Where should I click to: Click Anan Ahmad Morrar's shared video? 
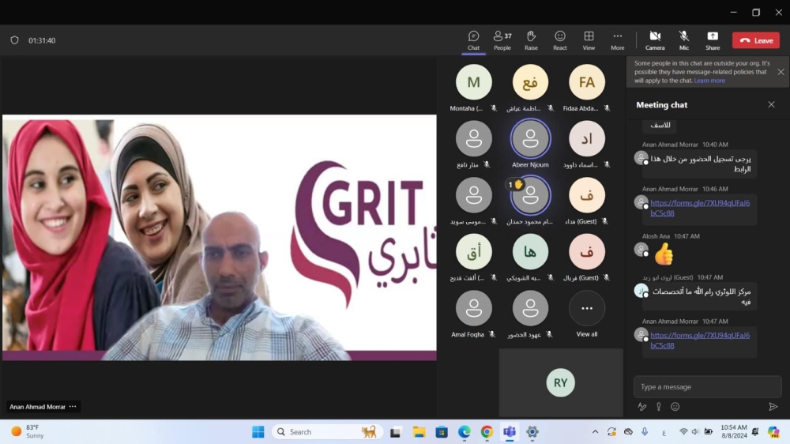click(x=219, y=237)
